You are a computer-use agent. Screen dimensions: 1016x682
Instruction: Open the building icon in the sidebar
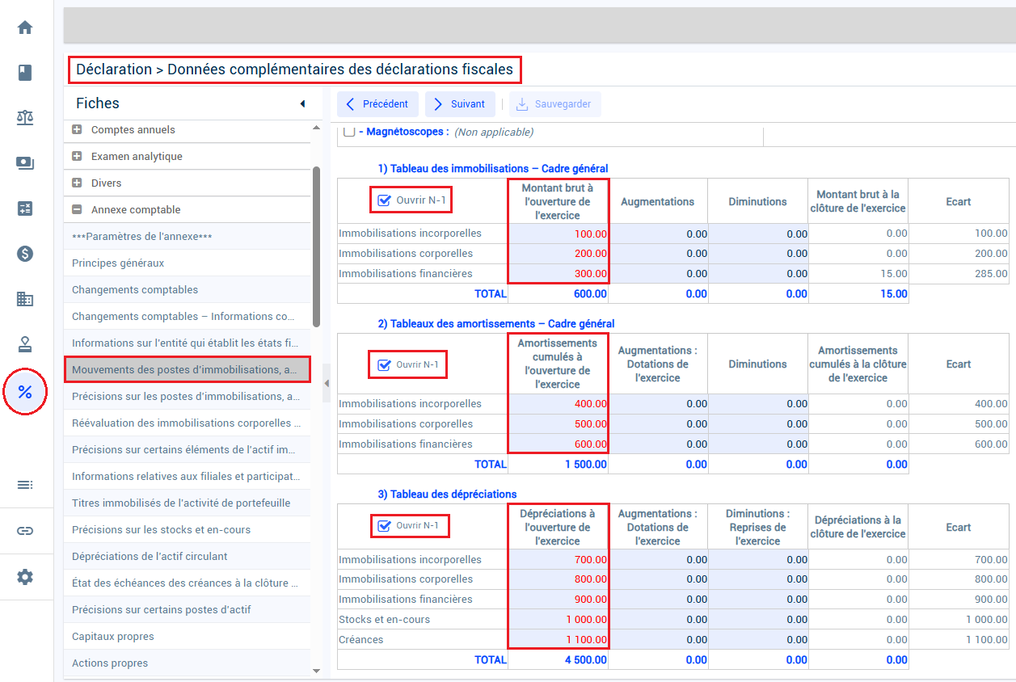coord(25,299)
